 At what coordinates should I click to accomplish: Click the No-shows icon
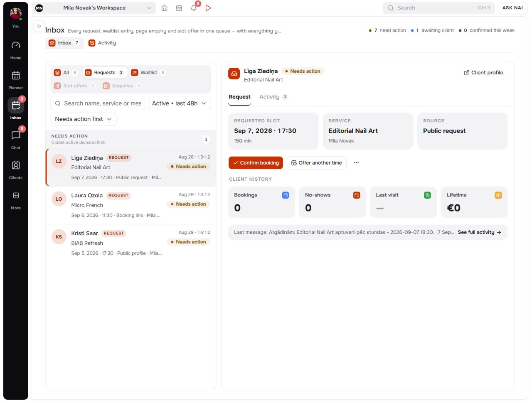click(x=357, y=195)
